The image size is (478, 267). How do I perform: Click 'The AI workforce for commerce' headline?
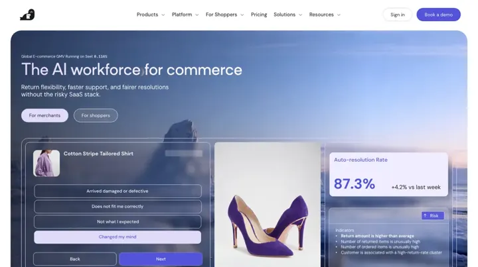pos(131,70)
